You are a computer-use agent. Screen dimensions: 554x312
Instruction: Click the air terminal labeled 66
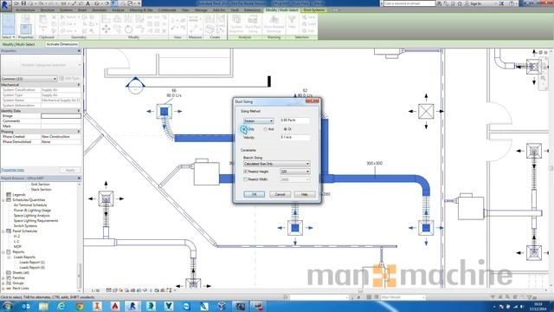click(164, 112)
